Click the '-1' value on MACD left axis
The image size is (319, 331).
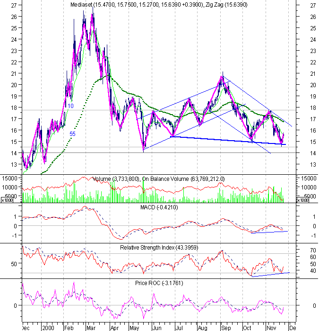click(x=14, y=235)
